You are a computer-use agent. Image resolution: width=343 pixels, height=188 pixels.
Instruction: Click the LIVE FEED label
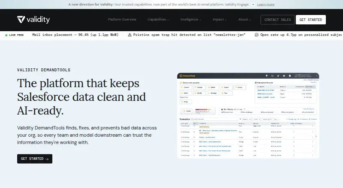point(16,35)
